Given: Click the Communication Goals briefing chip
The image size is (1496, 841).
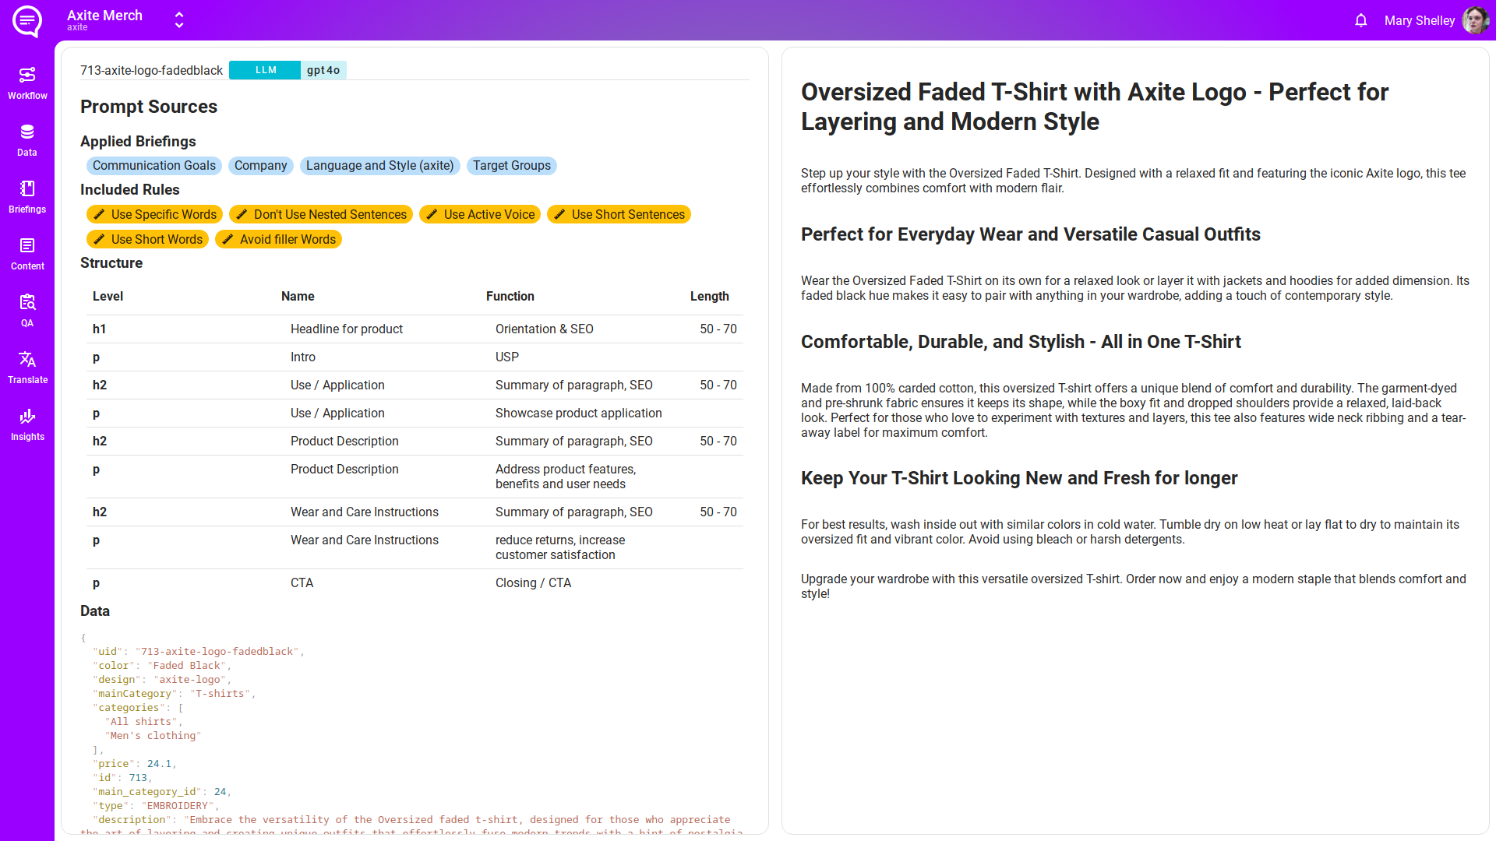Looking at the screenshot, I should pyautogui.click(x=153, y=166).
